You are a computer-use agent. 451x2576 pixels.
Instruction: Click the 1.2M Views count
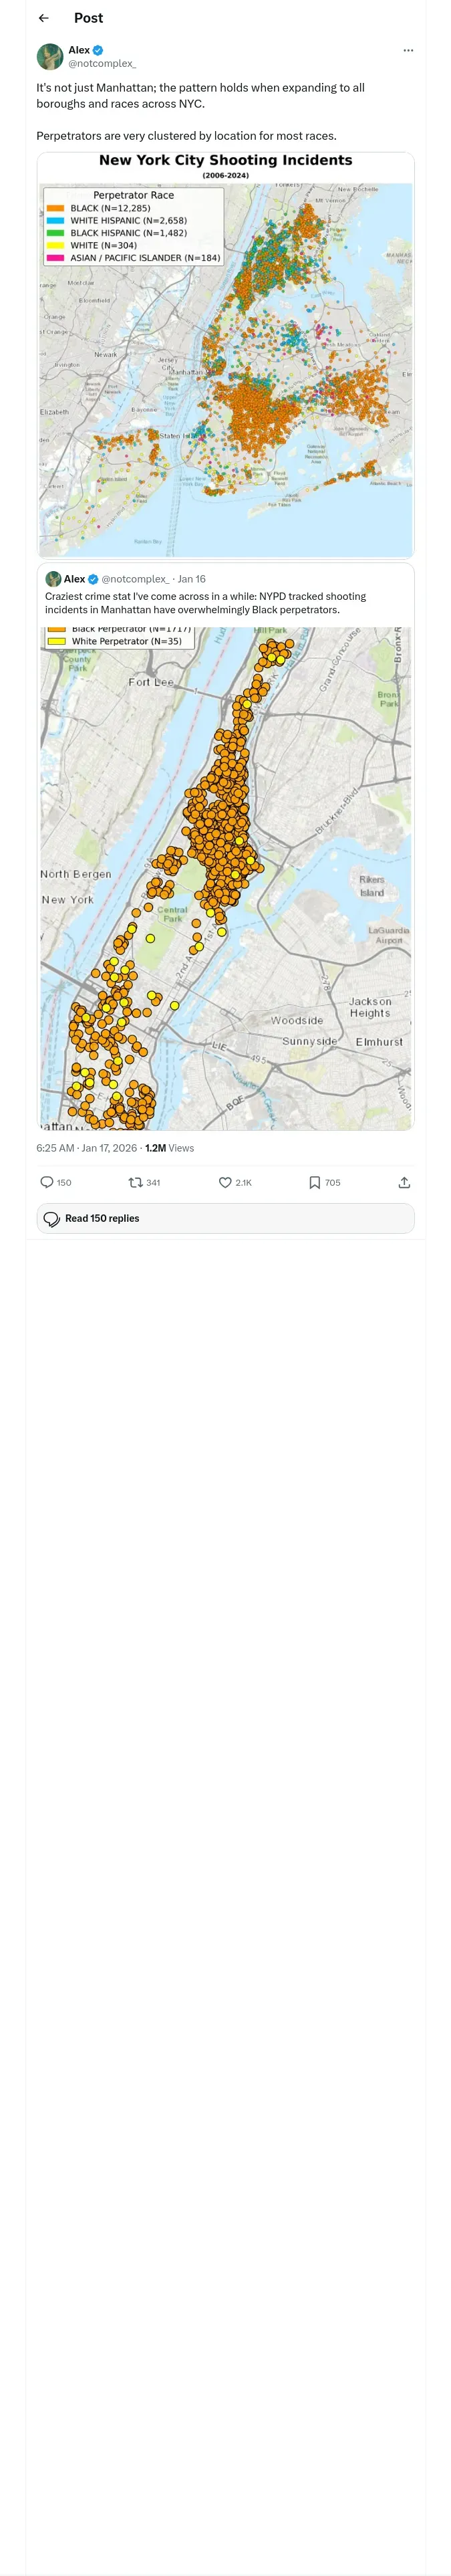[x=170, y=1148]
